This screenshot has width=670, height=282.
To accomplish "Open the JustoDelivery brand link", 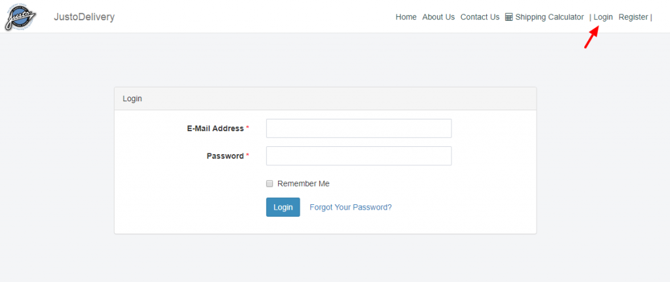I will point(84,17).
